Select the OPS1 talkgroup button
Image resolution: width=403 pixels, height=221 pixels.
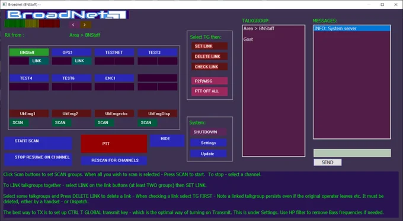[x=72, y=53]
